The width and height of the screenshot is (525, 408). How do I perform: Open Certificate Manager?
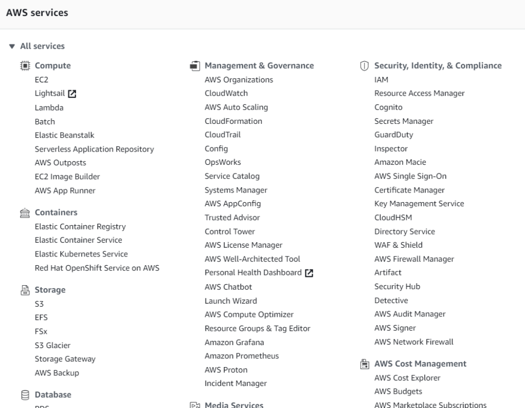click(x=410, y=190)
